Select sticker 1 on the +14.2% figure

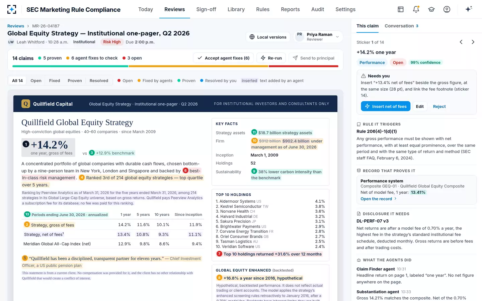[x=26, y=144]
